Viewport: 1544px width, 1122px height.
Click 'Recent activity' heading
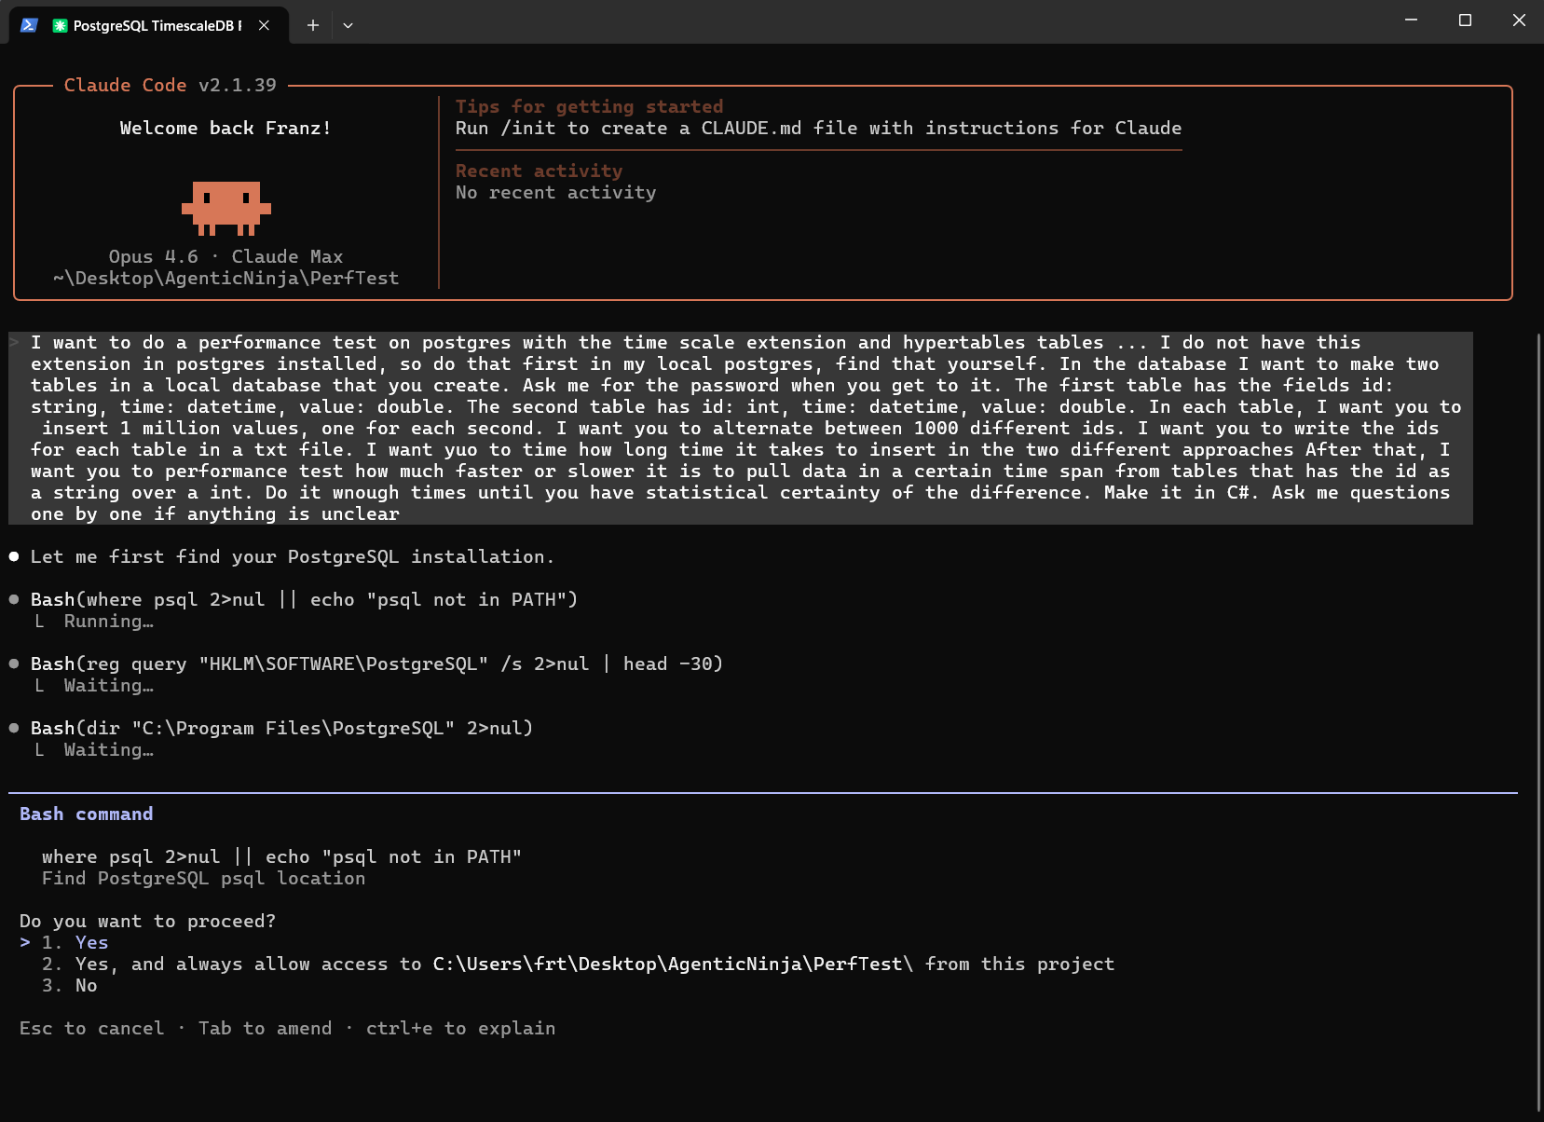point(540,171)
